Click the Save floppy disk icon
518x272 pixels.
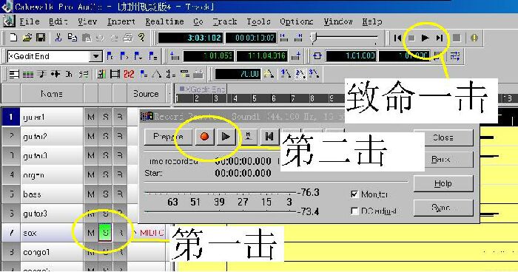click(41, 38)
